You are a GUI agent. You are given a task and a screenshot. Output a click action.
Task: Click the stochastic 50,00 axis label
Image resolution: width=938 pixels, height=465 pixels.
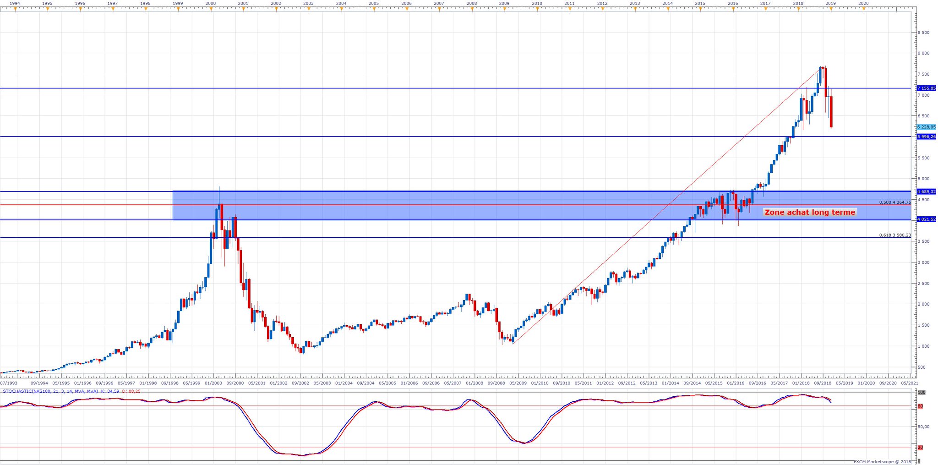[x=923, y=427]
